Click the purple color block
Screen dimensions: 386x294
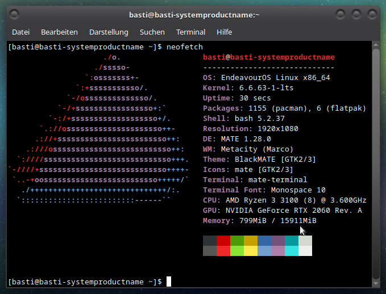pos(278,241)
